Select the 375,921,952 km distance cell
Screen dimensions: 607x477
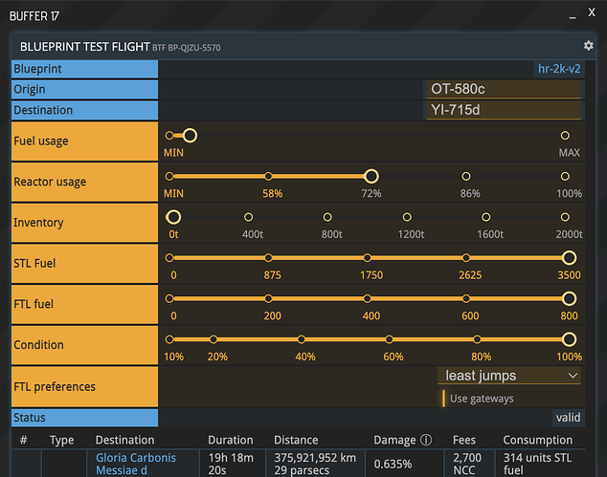tap(316, 464)
